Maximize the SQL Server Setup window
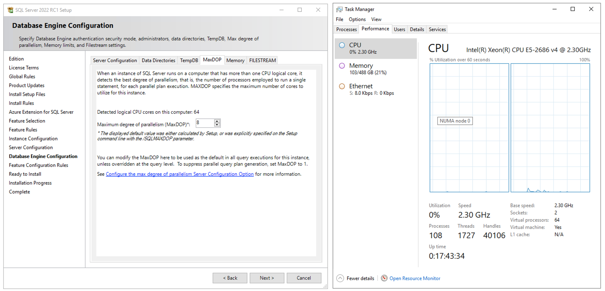The height and width of the screenshot is (291, 605). pyautogui.click(x=300, y=10)
